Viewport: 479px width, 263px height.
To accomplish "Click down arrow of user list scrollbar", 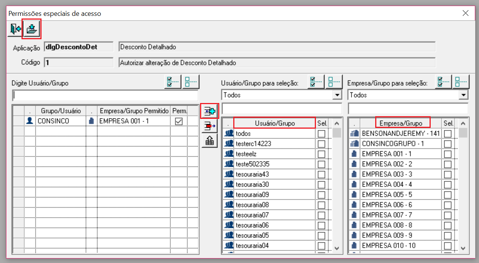I will tap(337, 248).
